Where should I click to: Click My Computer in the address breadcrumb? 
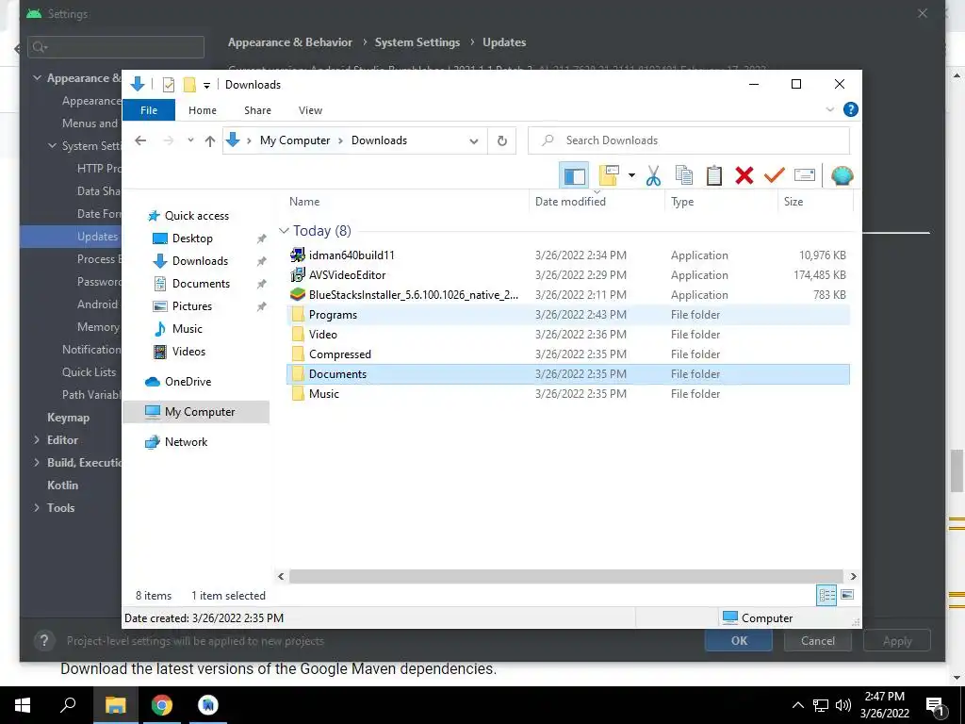295,140
